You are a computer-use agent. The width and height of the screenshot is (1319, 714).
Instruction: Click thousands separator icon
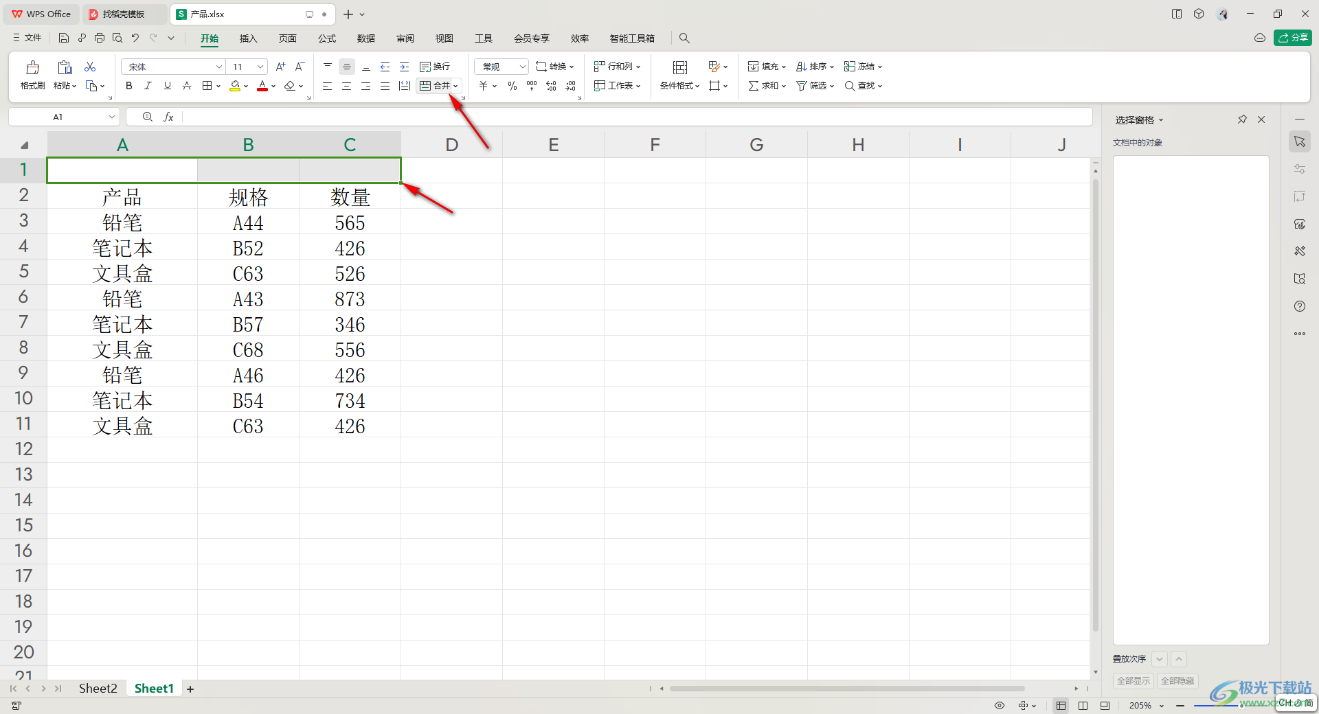pos(532,86)
